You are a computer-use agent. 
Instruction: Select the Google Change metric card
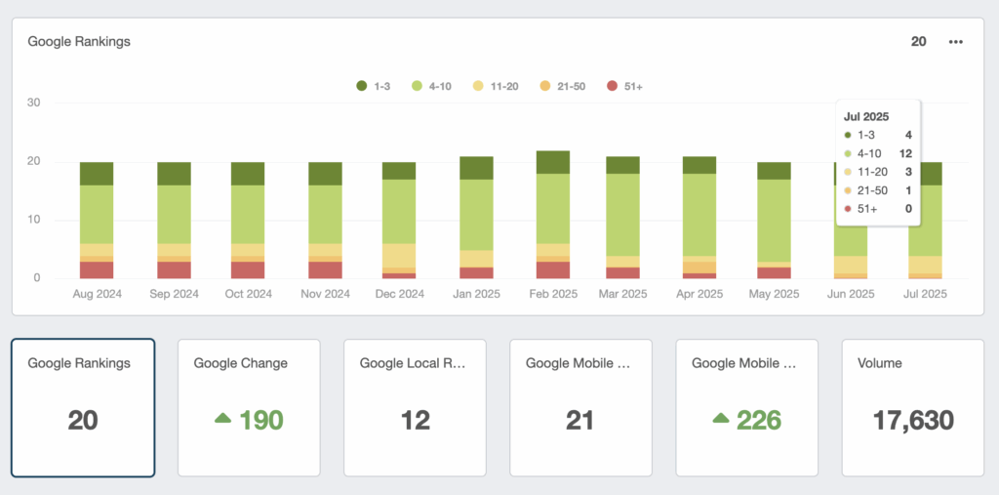click(249, 407)
